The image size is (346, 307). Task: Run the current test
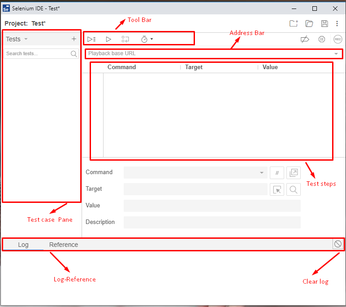tap(108, 39)
